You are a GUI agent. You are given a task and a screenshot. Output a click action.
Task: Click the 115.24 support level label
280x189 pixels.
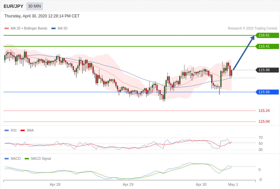click(x=264, y=111)
